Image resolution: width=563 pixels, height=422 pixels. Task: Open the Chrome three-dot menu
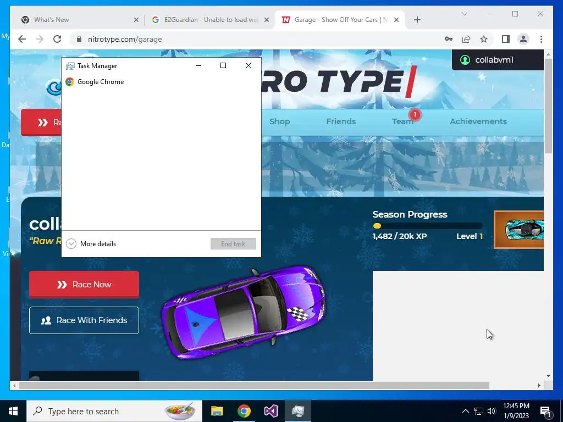point(541,39)
